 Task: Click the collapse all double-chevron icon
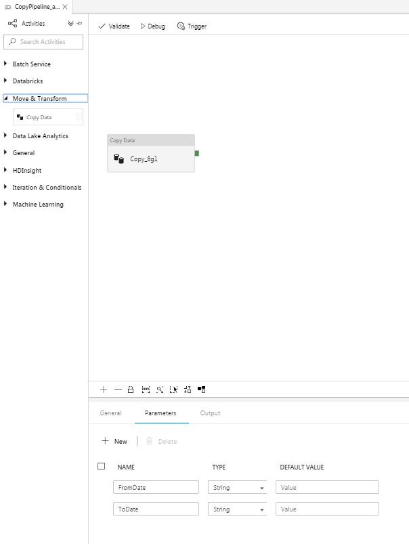pyautogui.click(x=70, y=23)
